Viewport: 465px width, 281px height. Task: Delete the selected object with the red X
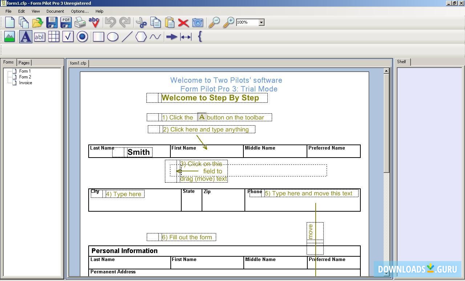[x=183, y=23]
